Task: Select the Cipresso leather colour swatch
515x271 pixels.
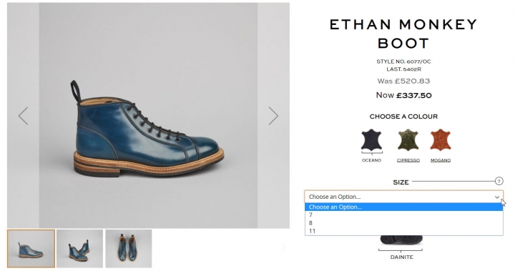Action: (408, 140)
